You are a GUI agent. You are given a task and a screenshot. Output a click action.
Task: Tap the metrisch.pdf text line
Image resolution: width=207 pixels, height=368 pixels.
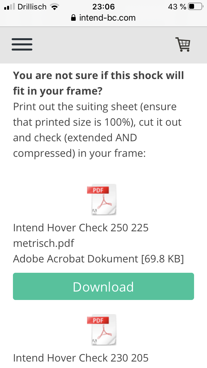[x=44, y=243]
